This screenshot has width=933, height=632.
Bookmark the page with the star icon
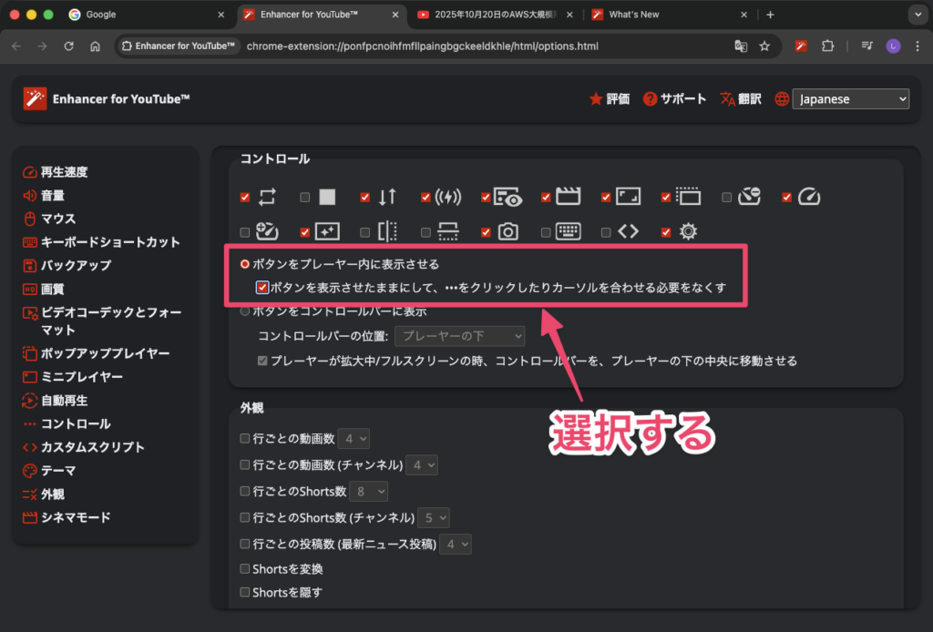coord(764,46)
